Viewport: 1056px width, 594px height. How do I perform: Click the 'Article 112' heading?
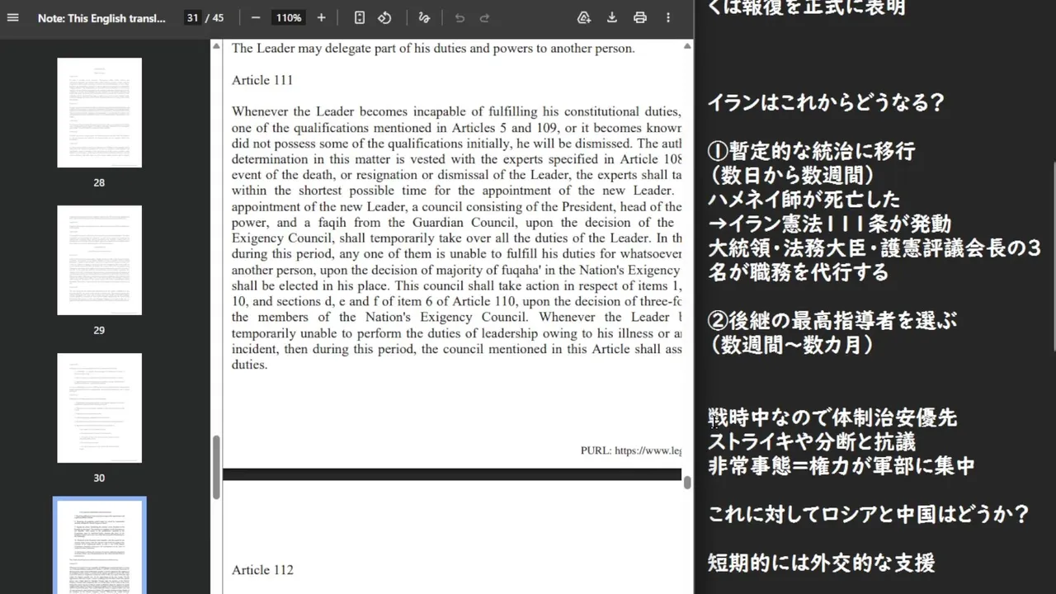[x=262, y=570]
